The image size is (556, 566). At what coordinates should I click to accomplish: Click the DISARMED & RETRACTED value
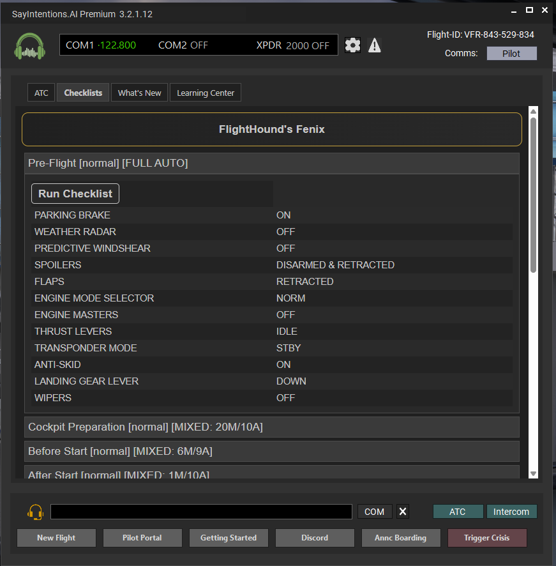(335, 265)
